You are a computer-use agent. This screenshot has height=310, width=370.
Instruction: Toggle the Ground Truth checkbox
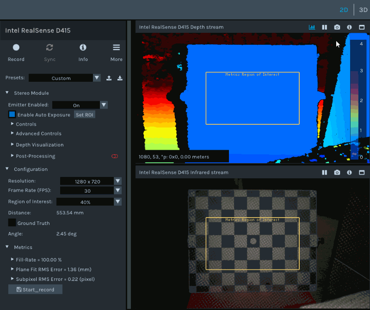(x=12, y=223)
